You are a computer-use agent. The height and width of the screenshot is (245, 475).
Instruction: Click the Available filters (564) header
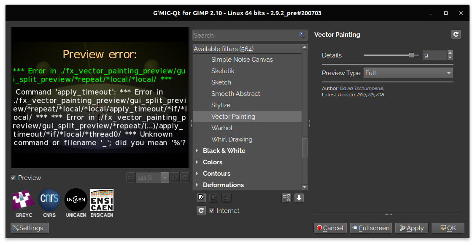247,49
